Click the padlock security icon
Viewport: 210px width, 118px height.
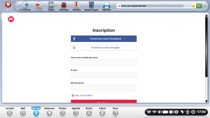194,6
